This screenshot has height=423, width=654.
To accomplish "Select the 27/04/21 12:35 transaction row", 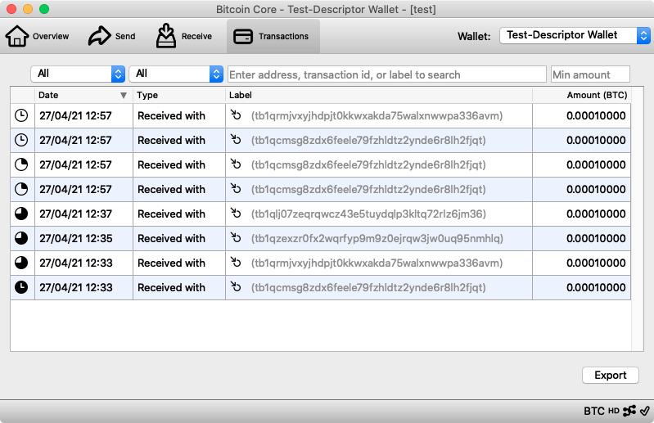I will 320,238.
